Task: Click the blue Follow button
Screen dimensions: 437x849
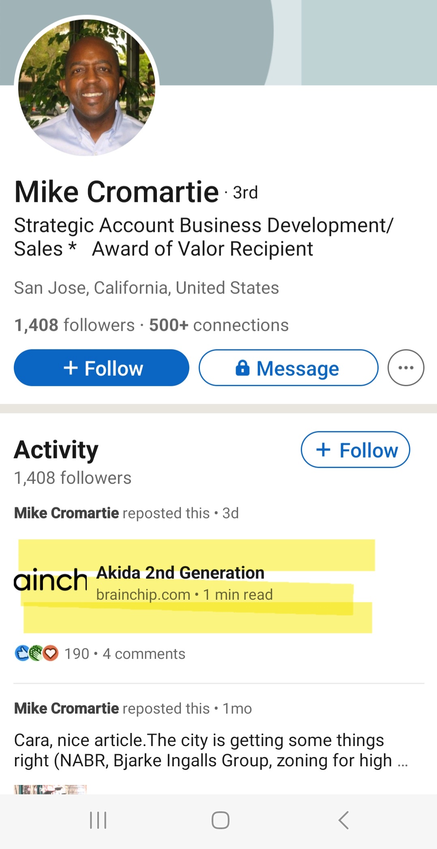Action: pyautogui.click(x=101, y=368)
